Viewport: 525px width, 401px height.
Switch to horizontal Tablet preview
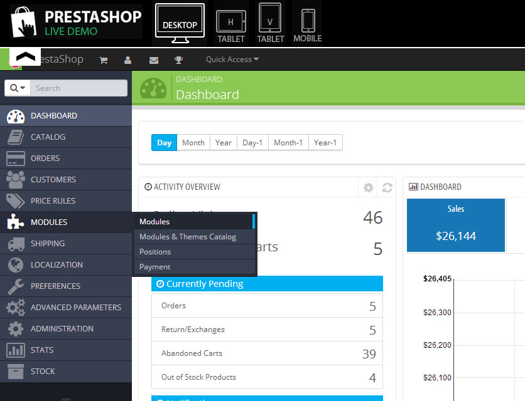pyautogui.click(x=231, y=26)
